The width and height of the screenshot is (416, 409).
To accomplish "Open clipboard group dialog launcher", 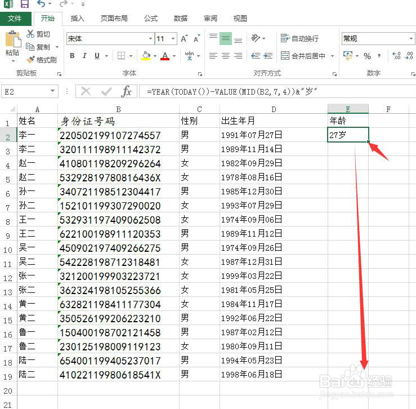I will (x=59, y=74).
